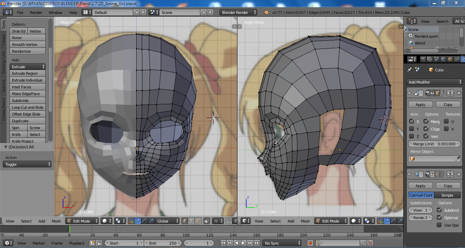Click the Render properties camera tab icon
465x248 pixels.
(423, 59)
